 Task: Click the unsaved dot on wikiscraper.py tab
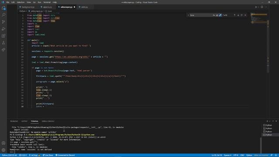pyautogui.click(x=75, y=7)
